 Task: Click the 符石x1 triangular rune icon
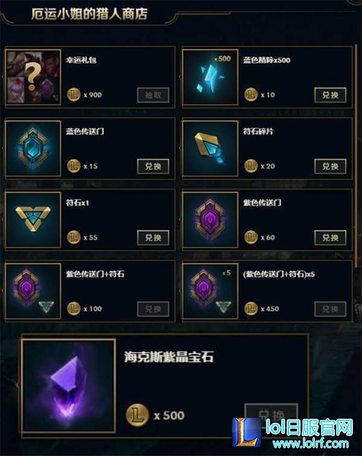[x=33, y=220]
